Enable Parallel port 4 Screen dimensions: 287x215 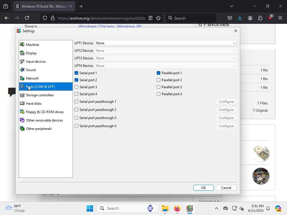159,94
